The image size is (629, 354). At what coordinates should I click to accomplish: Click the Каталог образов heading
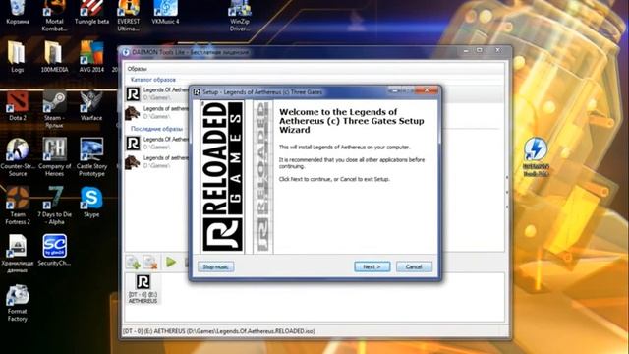pyautogui.click(x=153, y=80)
